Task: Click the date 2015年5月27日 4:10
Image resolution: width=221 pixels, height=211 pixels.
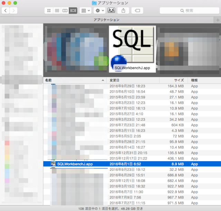Action: click(126, 114)
